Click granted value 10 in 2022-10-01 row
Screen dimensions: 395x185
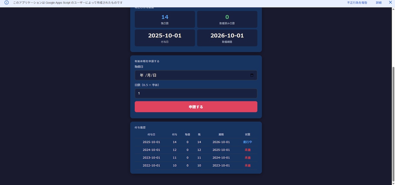click(x=175, y=166)
